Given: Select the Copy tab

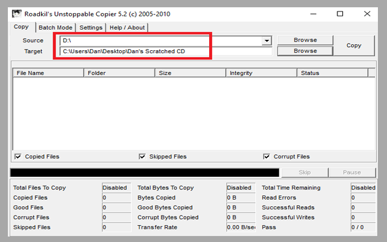Looking at the screenshot, I should point(21,27).
